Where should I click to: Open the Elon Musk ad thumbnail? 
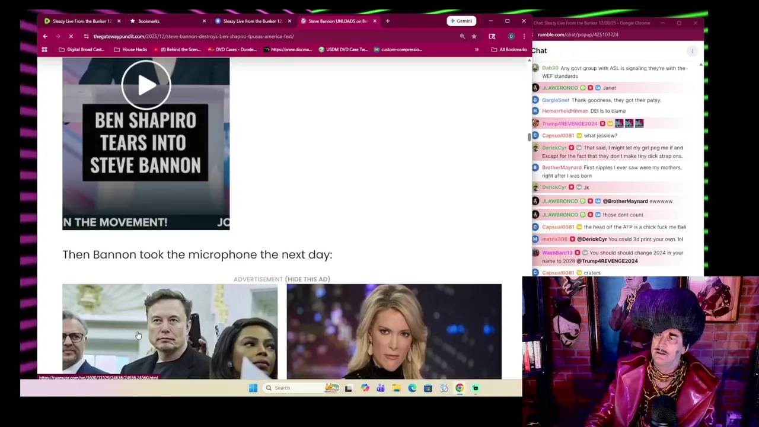pos(170,331)
